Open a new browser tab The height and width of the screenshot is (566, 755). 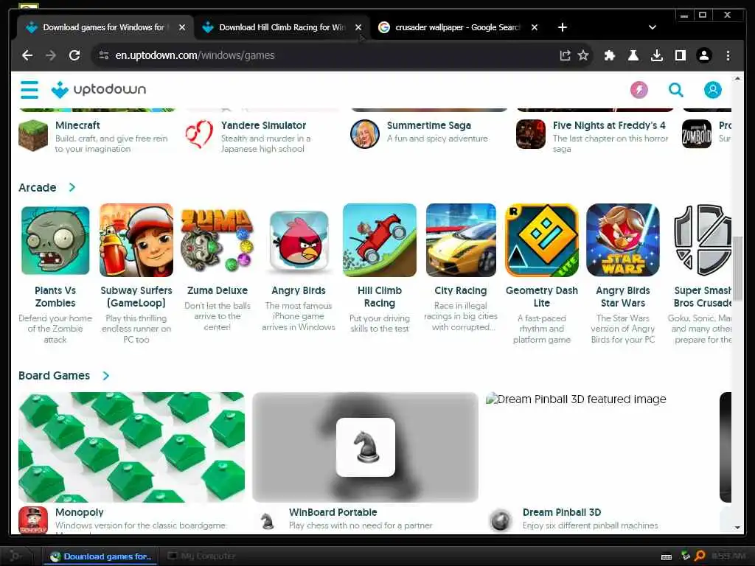pyautogui.click(x=562, y=27)
